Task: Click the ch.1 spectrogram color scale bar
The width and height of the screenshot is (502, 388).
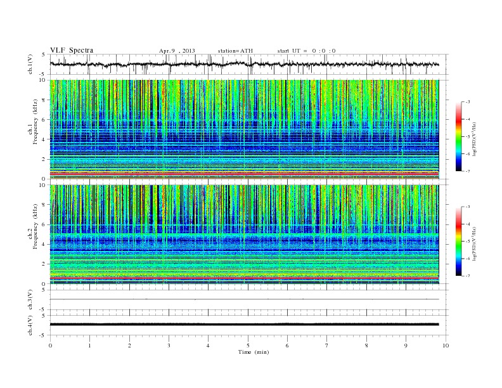Action: [x=458, y=137]
